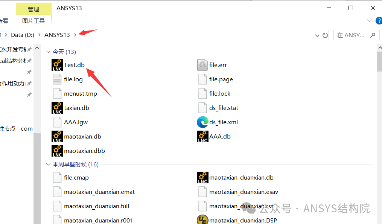Click the file.err document icon
The image size is (382, 224).
(x=202, y=65)
